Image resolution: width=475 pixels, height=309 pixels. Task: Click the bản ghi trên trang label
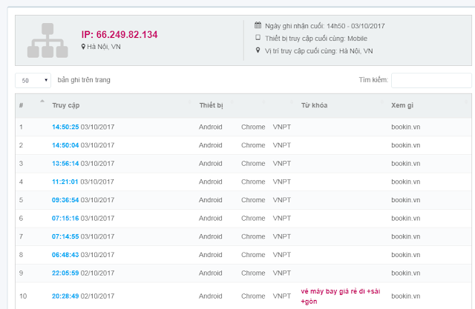(x=84, y=80)
